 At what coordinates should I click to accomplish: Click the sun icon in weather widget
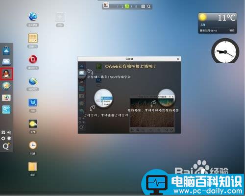(203, 17)
